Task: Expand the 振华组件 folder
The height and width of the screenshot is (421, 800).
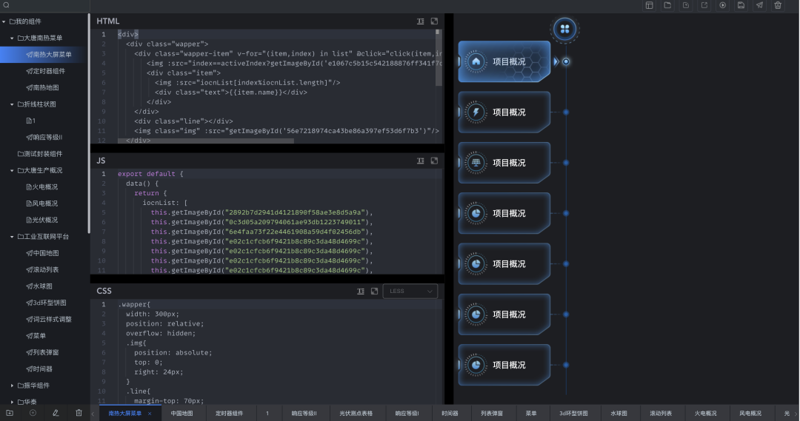Action: 12,385
